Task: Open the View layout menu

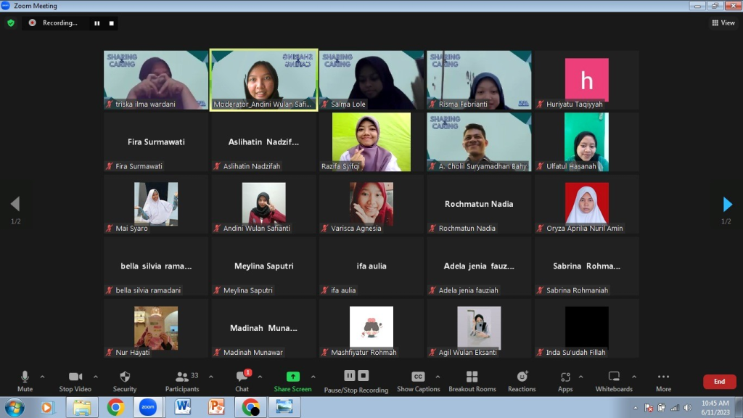Action: 723,23
